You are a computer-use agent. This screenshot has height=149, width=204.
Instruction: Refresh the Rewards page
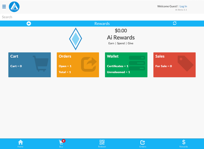point(175,23)
